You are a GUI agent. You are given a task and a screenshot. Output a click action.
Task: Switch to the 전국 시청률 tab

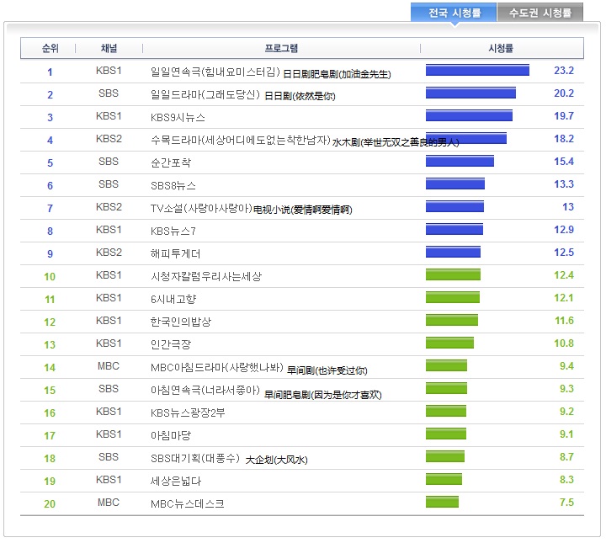(x=454, y=13)
